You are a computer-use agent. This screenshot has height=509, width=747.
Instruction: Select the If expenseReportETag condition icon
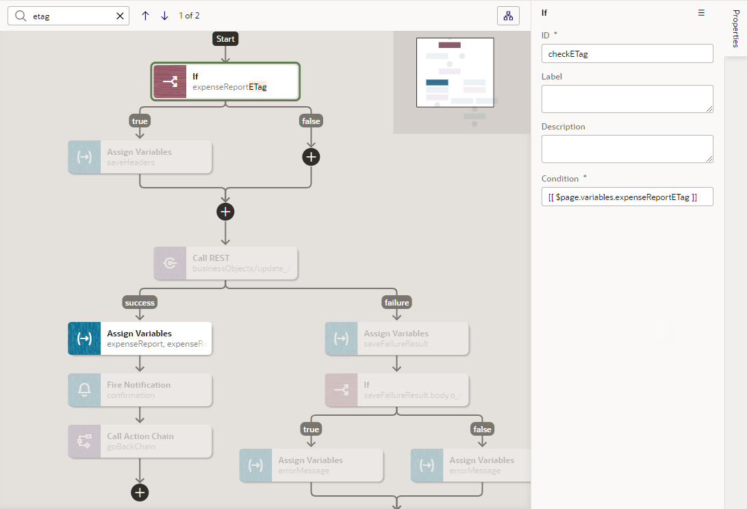[x=169, y=81]
